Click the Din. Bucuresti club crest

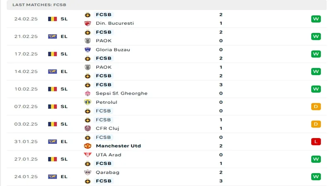click(x=88, y=24)
